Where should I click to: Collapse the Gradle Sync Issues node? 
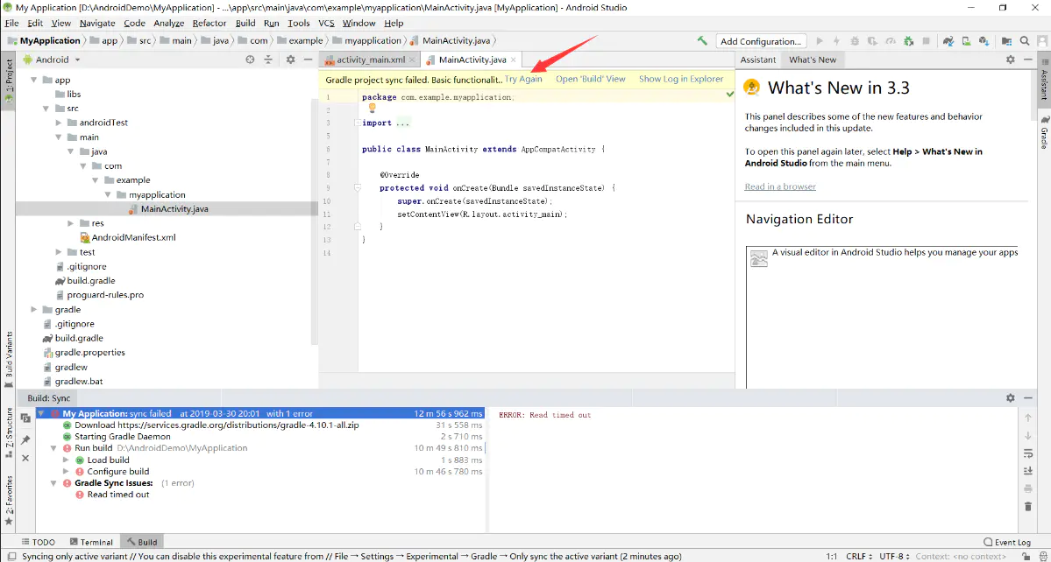pos(53,483)
